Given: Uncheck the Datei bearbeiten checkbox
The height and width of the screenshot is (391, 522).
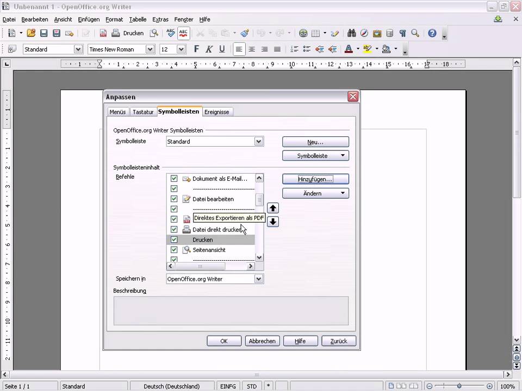Looking at the screenshot, I should [x=174, y=199].
